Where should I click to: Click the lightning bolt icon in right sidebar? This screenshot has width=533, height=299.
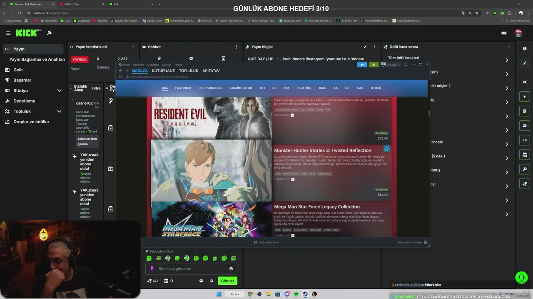[x=524, y=97]
